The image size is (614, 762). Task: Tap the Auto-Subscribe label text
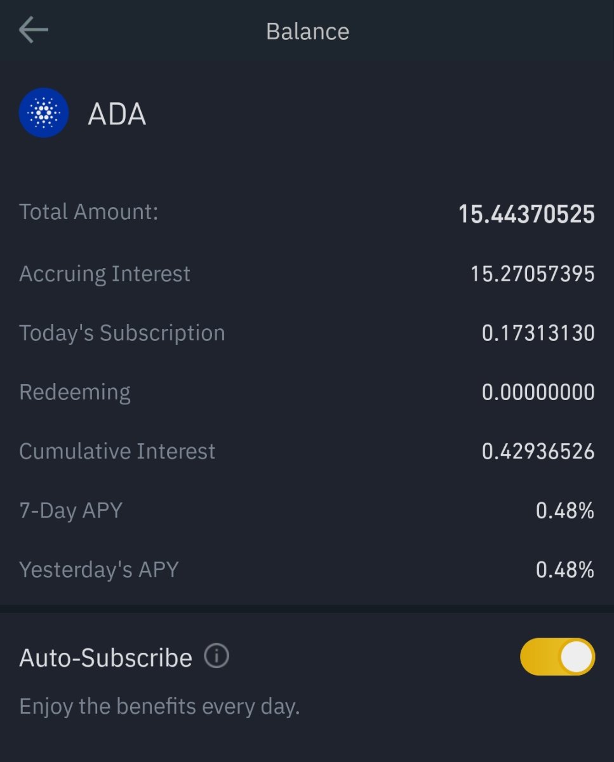(x=105, y=657)
